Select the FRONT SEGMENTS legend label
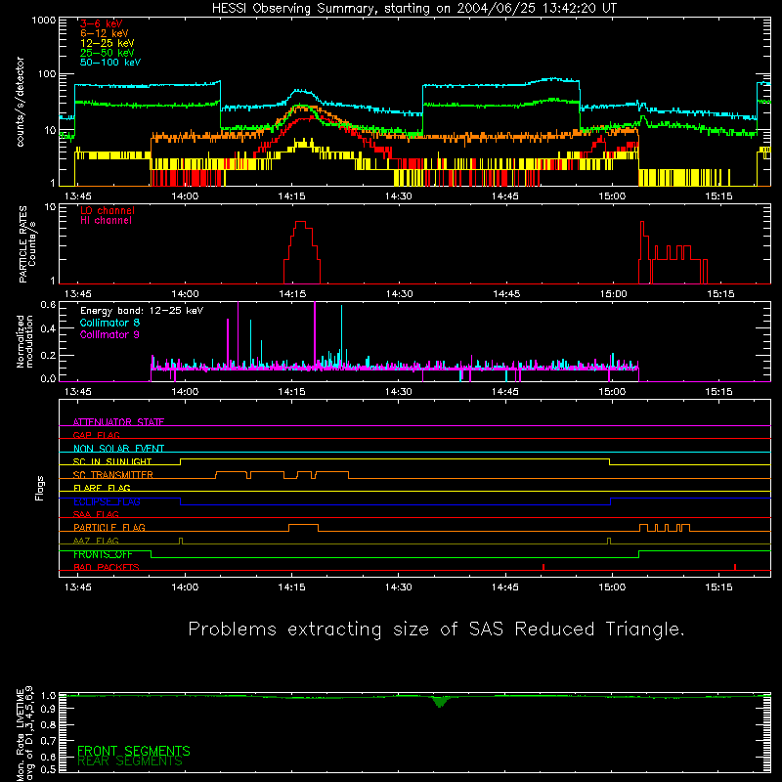 click(134, 751)
